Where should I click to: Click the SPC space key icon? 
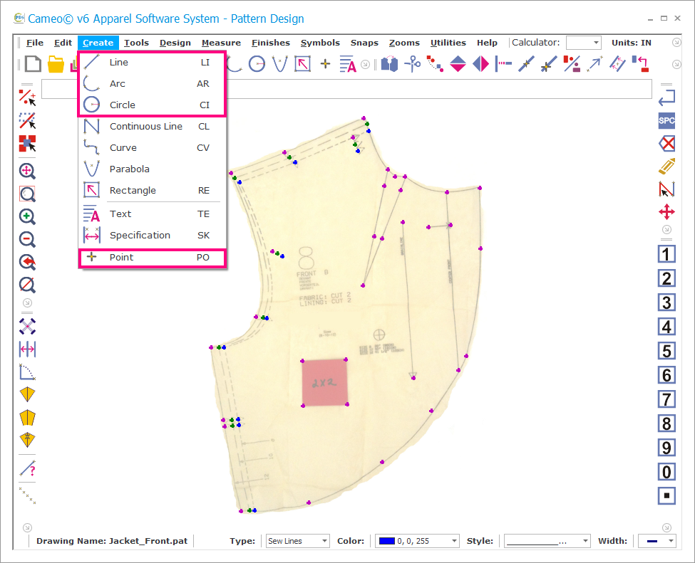click(666, 120)
